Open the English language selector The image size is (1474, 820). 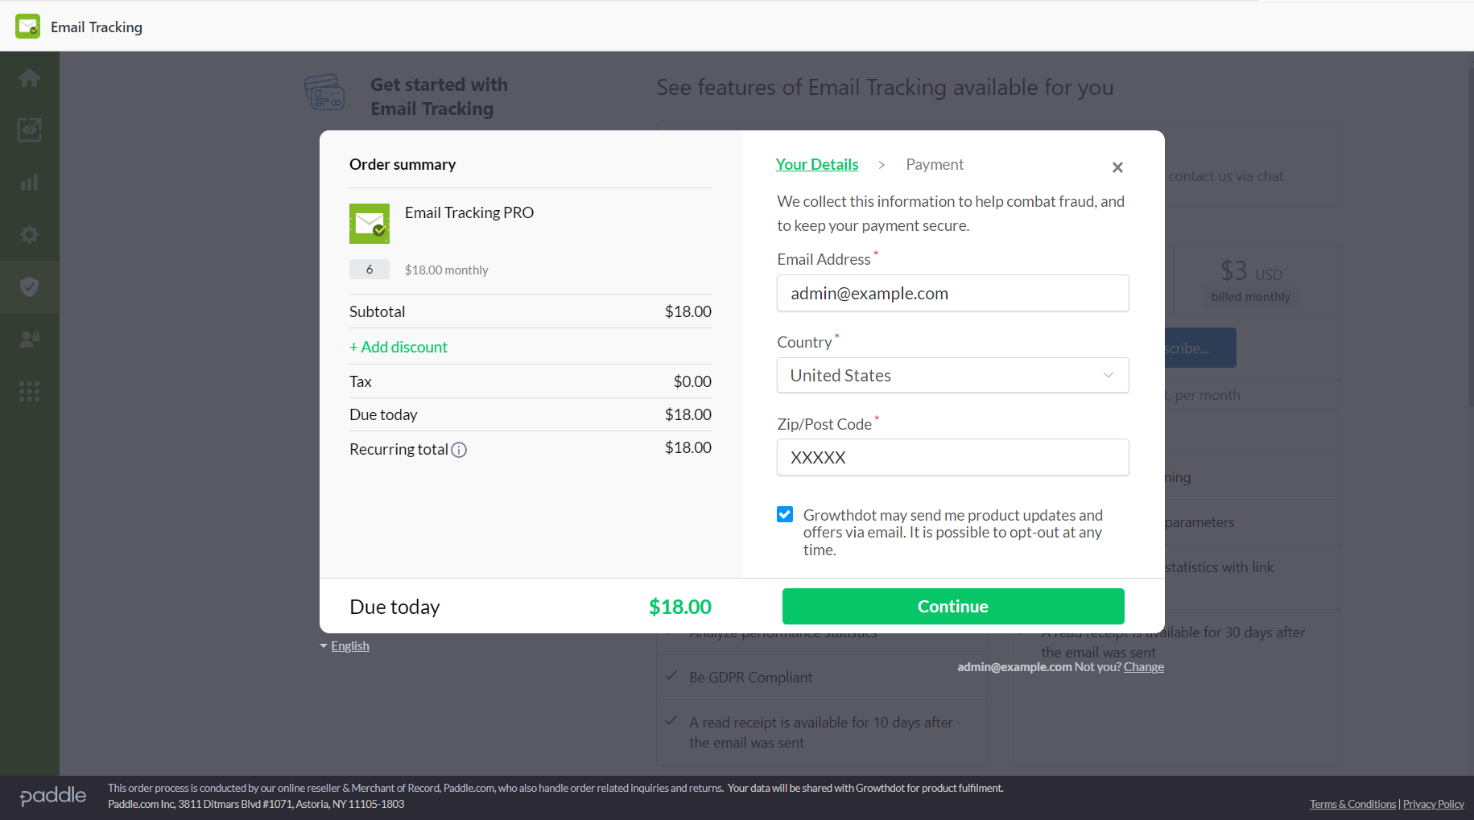coord(345,646)
